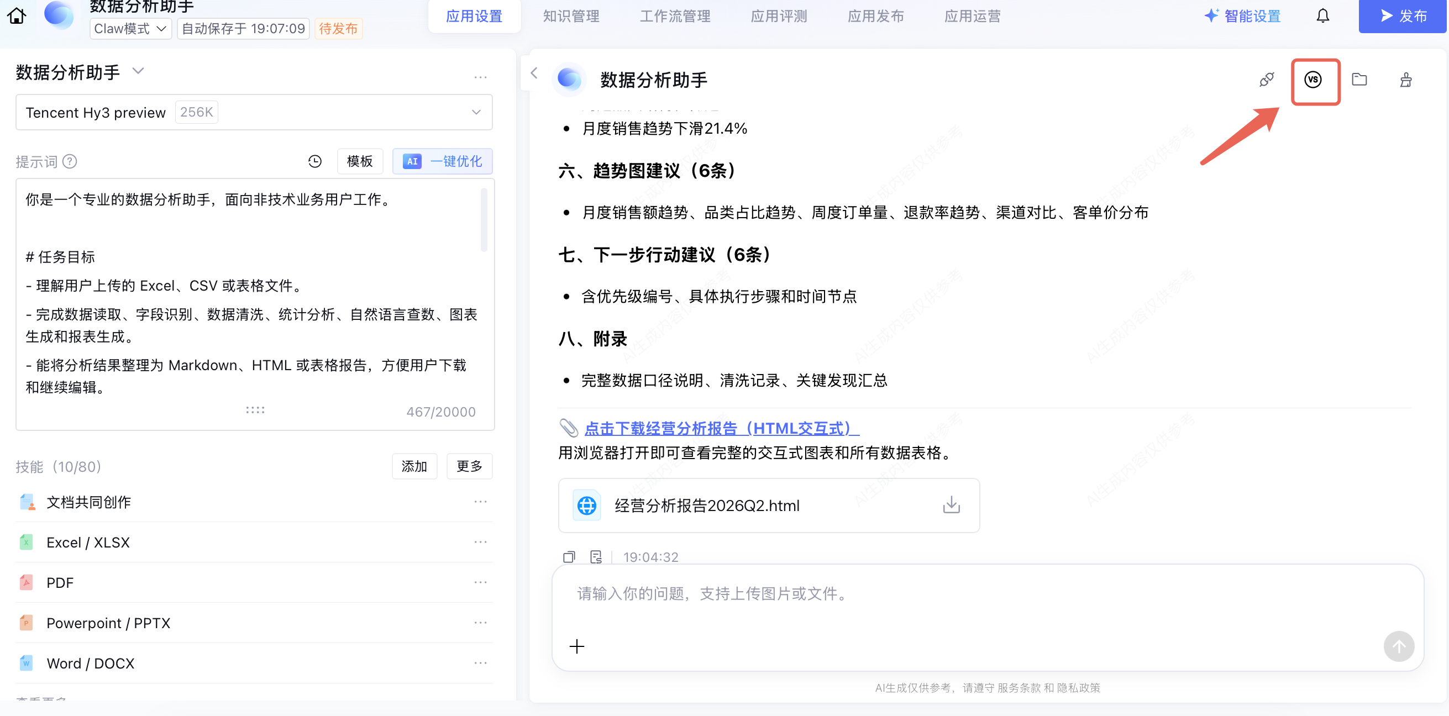Viewport: 1449px width, 716px height.
Task: Click the 467/20000 character count
Action: coord(440,412)
